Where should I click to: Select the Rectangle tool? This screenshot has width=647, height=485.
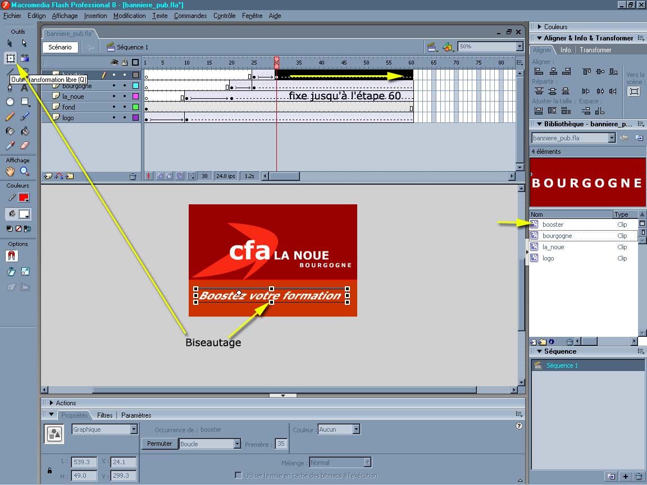[25, 102]
